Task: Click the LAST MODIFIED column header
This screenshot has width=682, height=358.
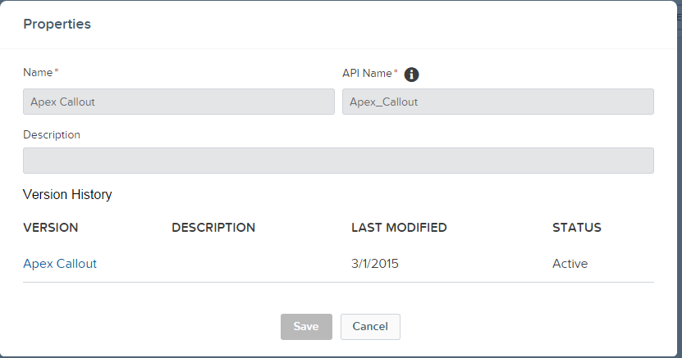Action: (x=400, y=228)
